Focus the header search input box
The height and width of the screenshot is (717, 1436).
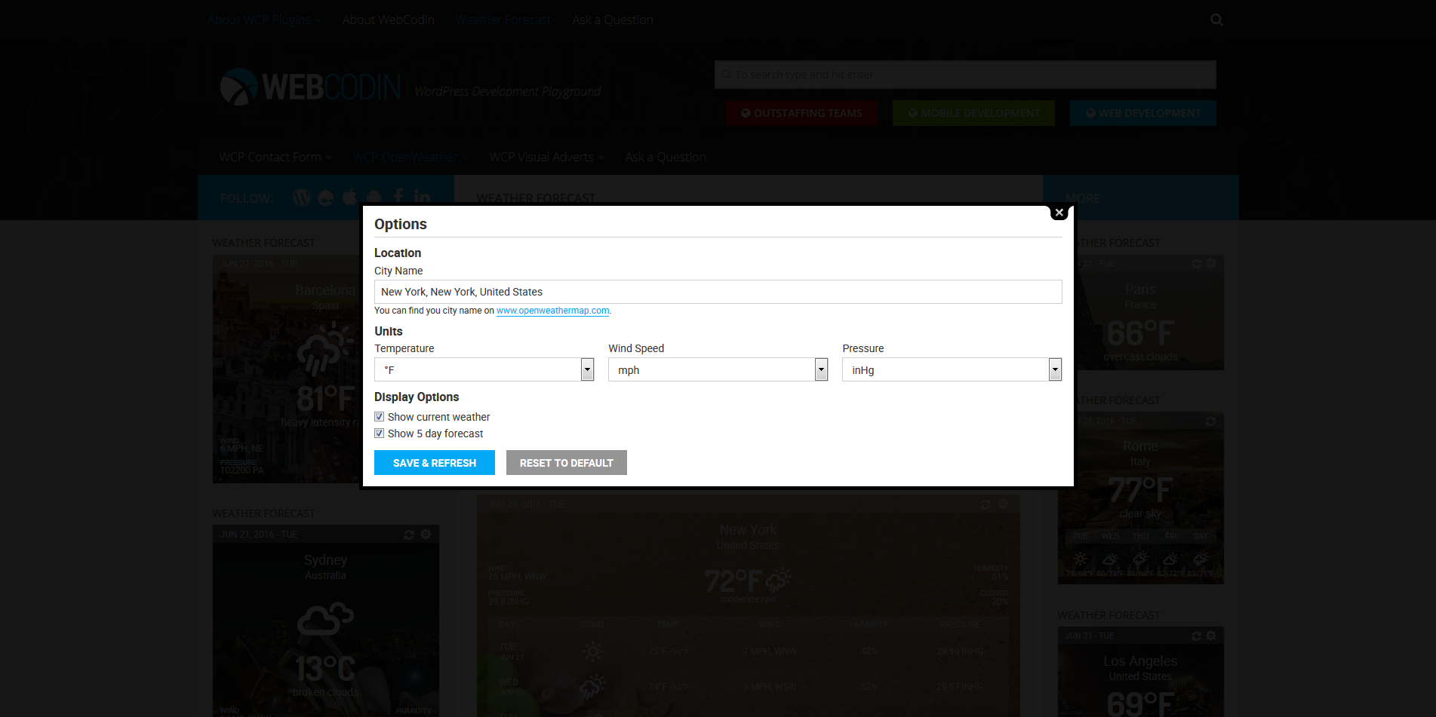tap(965, 75)
